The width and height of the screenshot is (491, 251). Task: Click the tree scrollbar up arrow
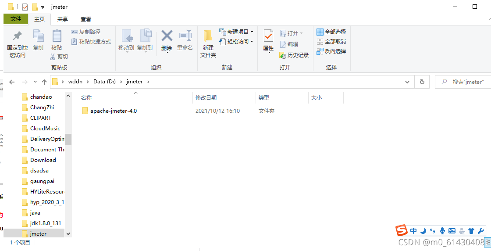[68, 96]
